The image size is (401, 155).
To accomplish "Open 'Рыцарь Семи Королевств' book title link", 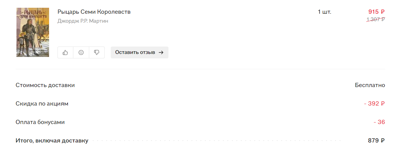I will point(94,12).
